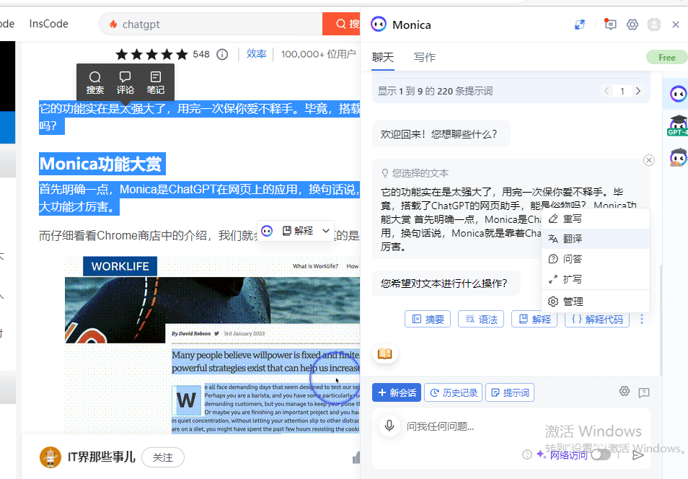The width and height of the screenshot is (688, 479).
Task: Click the send message arrow icon
Action: click(638, 454)
